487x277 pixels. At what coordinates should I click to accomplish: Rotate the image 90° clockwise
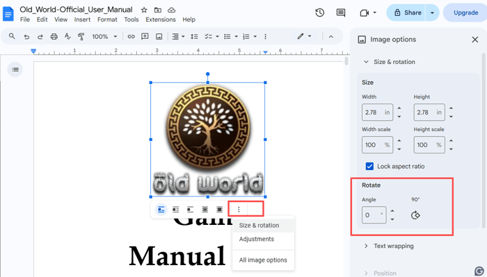pos(415,215)
